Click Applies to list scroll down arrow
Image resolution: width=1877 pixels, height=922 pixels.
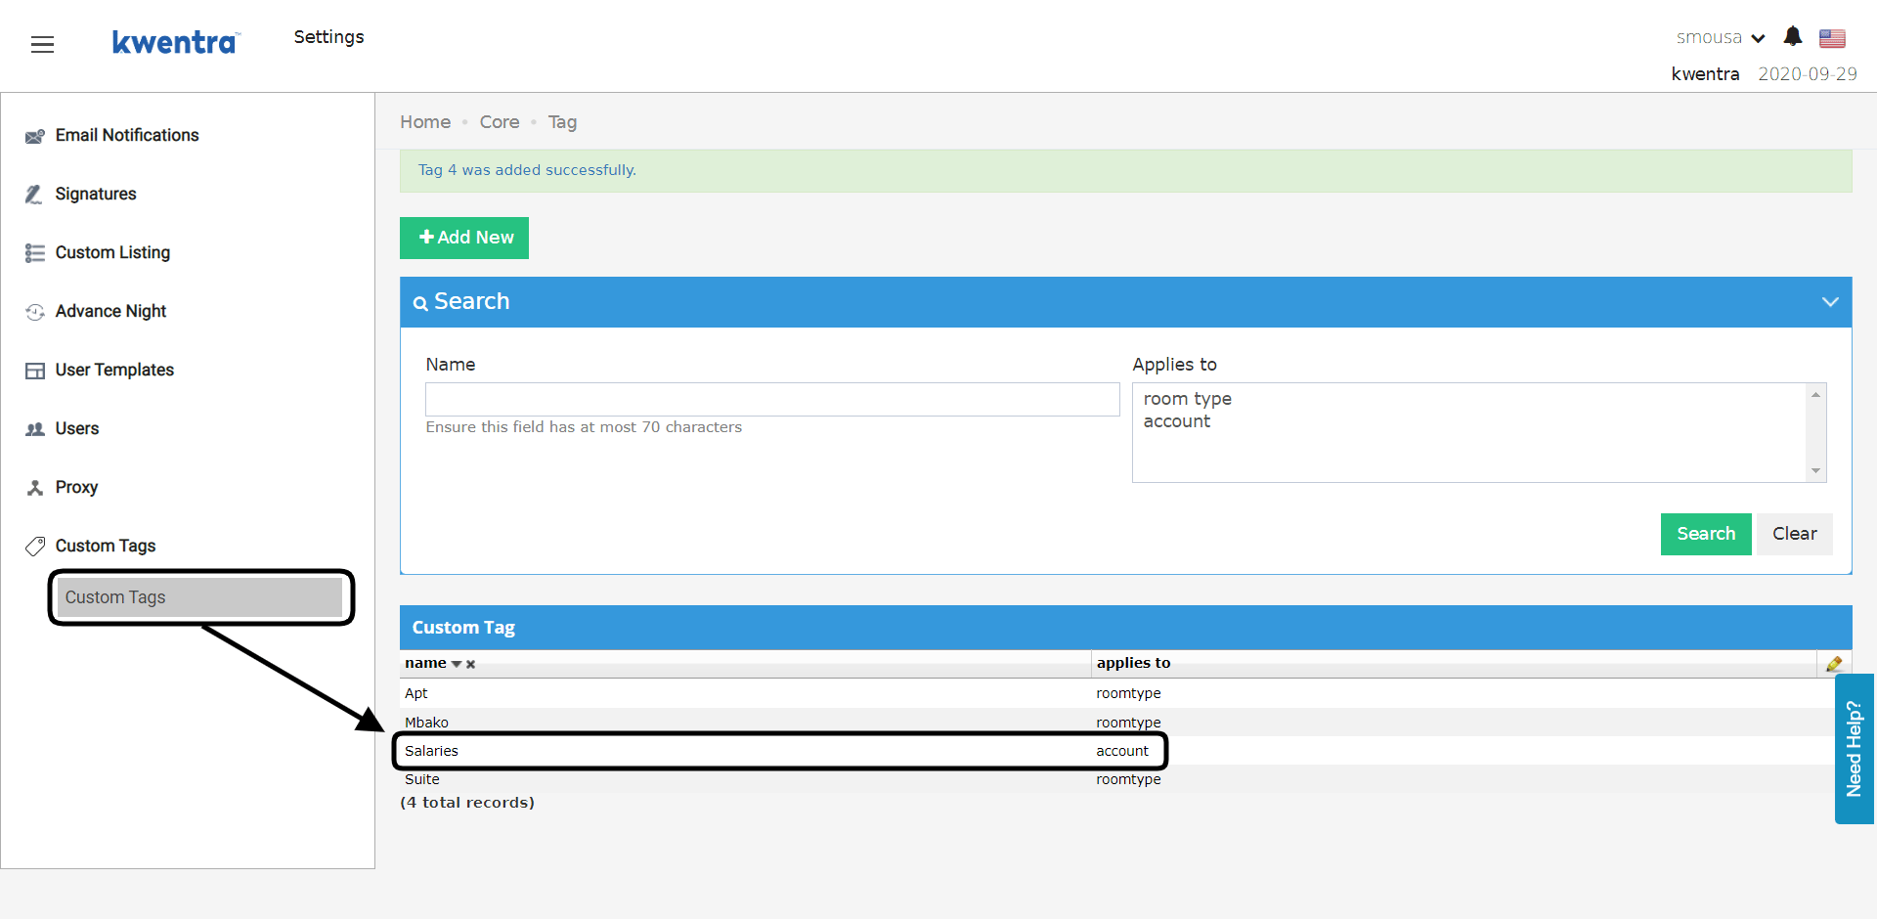[x=1815, y=471]
